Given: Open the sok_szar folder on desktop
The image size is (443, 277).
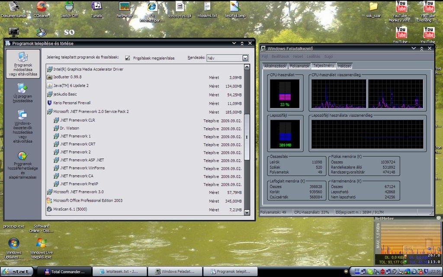Looking at the screenshot, I should (x=373, y=6).
